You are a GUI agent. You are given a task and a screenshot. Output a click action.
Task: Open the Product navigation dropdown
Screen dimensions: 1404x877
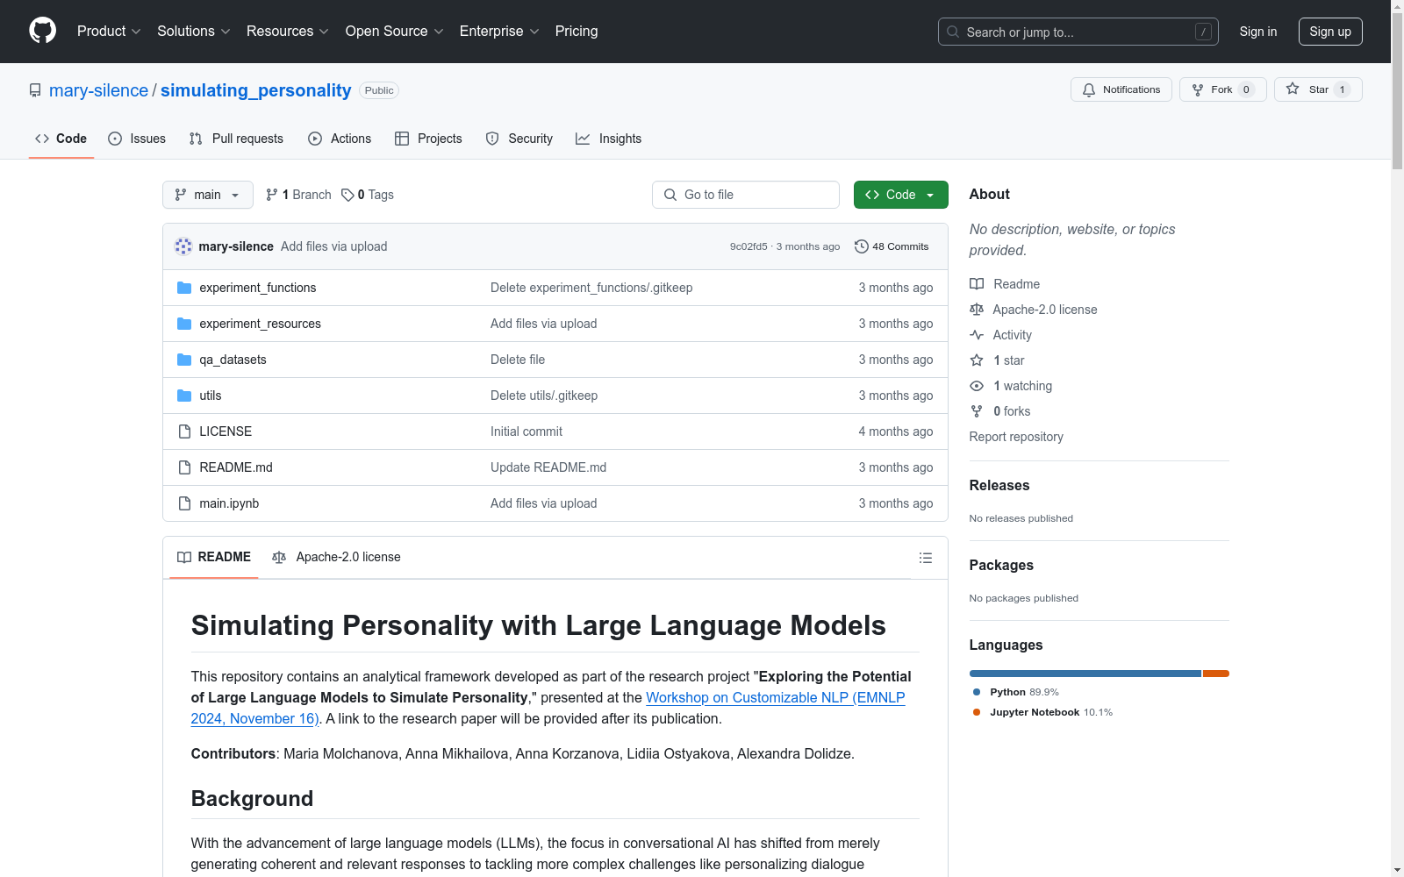108,31
